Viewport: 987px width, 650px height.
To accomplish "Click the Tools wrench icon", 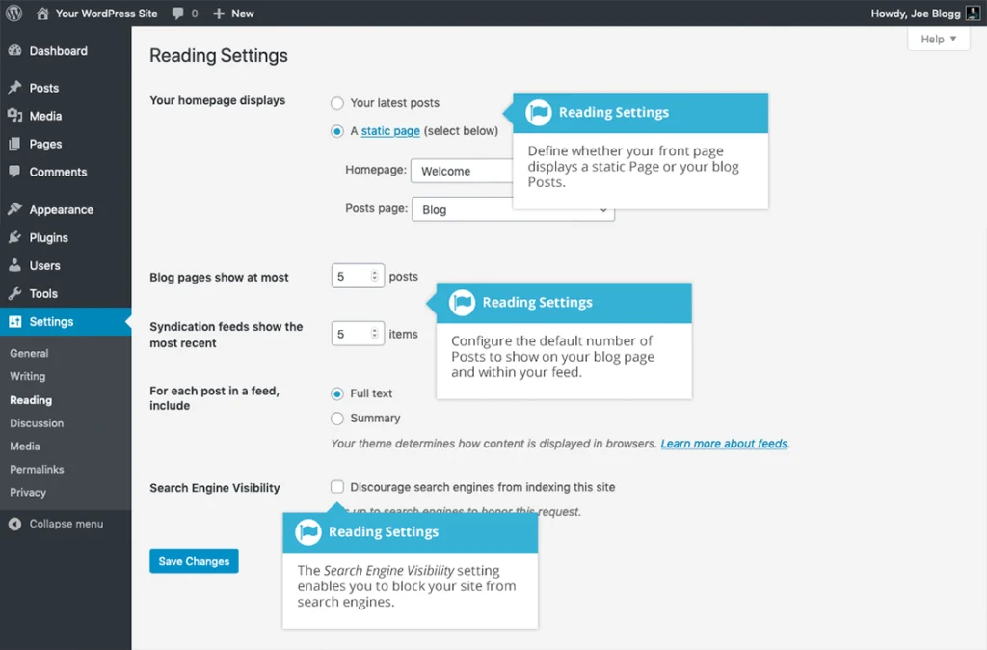I will (x=14, y=293).
